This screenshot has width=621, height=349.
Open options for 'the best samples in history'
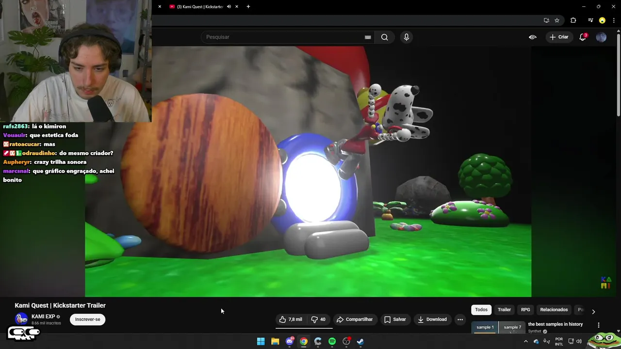coord(598,325)
